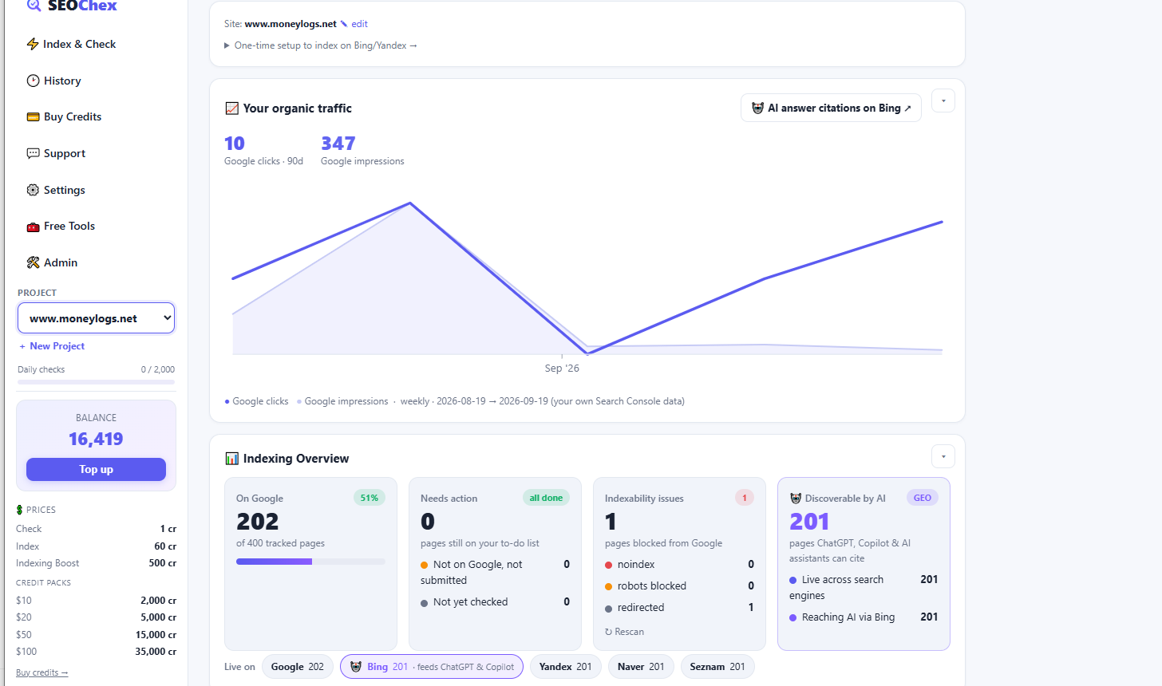Open Buy Credits in the sidebar
Screen dimensions: 1162x686
64,116
